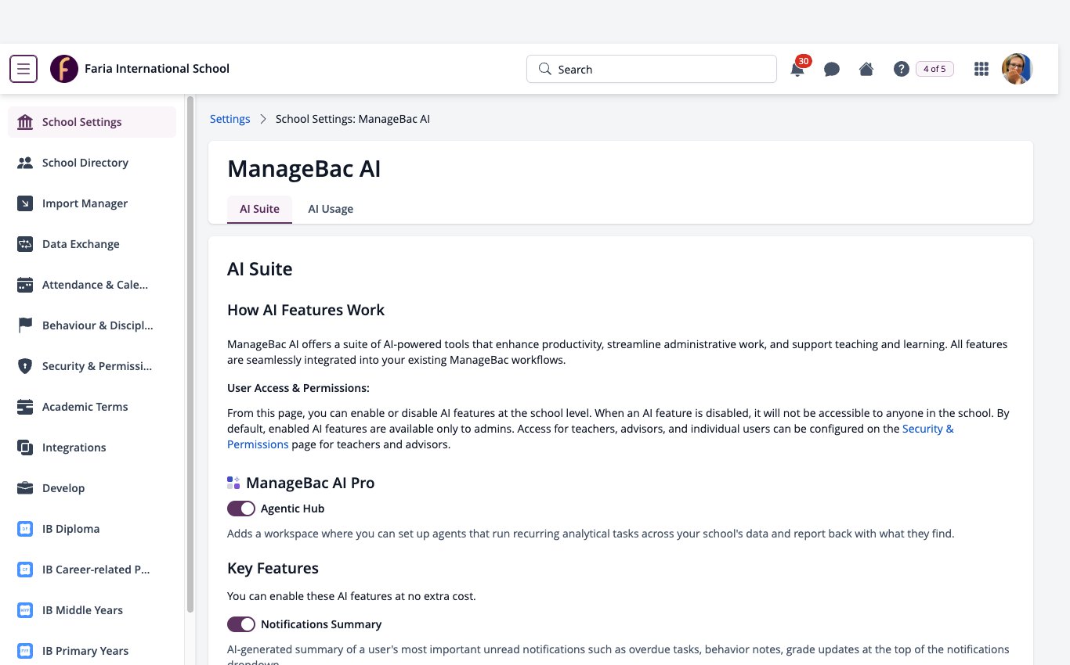1070x665 pixels.
Task: Select the AI Suite tab
Action: point(259,209)
